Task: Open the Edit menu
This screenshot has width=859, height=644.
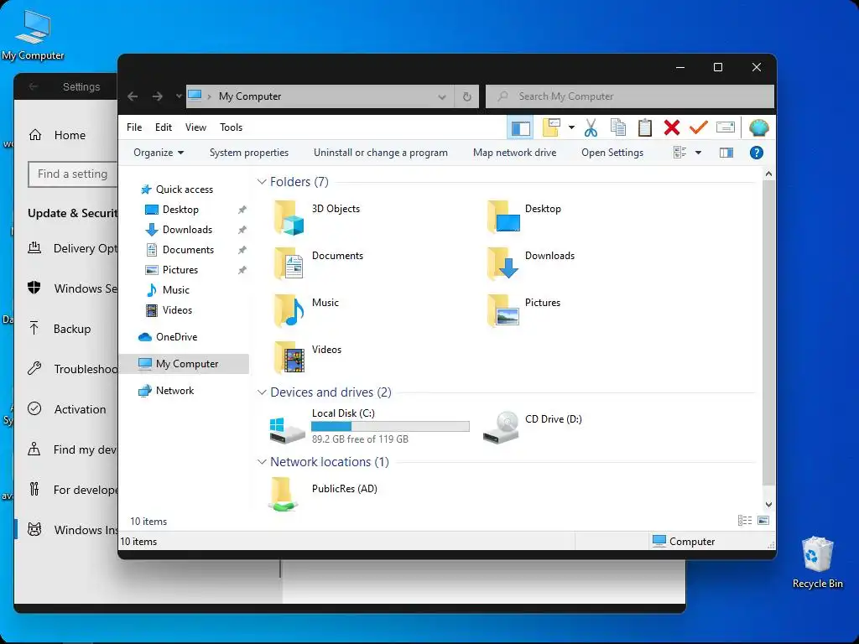Action: (164, 127)
